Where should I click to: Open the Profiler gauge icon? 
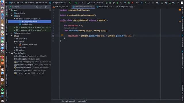pos(125,3)
